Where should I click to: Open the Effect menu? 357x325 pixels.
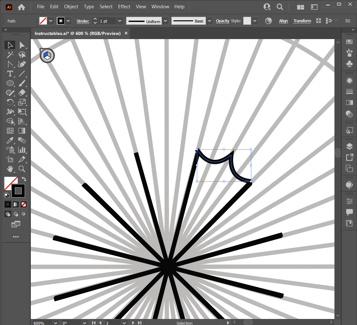[124, 7]
